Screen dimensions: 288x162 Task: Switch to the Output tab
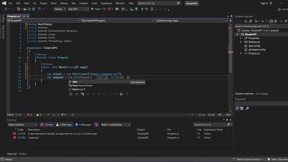[22, 154]
